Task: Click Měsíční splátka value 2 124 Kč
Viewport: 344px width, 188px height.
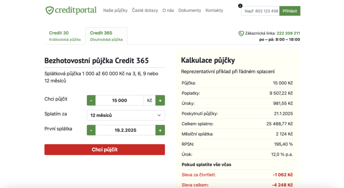Action: pos(284,134)
